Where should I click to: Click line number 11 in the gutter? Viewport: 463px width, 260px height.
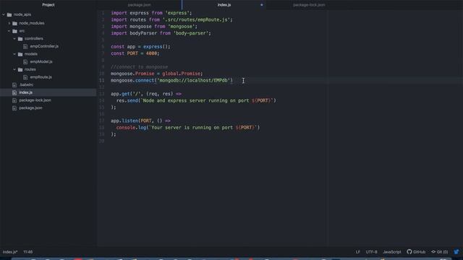point(101,80)
